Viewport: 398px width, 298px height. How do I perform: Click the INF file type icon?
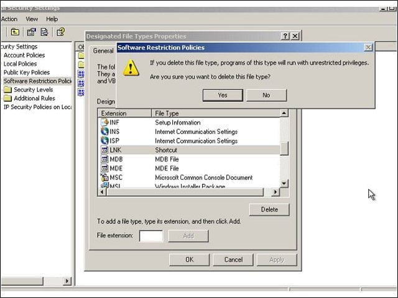tap(104, 122)
